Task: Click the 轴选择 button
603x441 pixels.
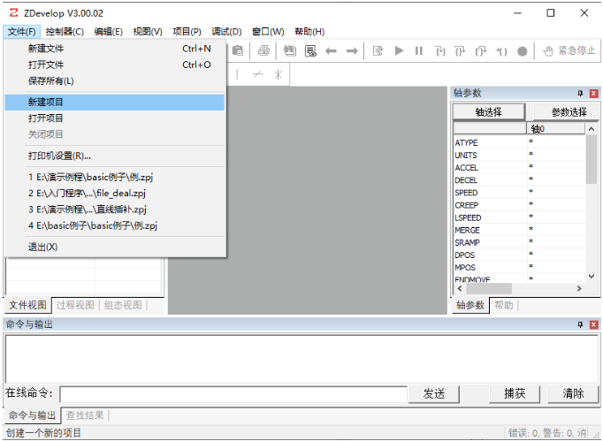Action: pos(489,112)
